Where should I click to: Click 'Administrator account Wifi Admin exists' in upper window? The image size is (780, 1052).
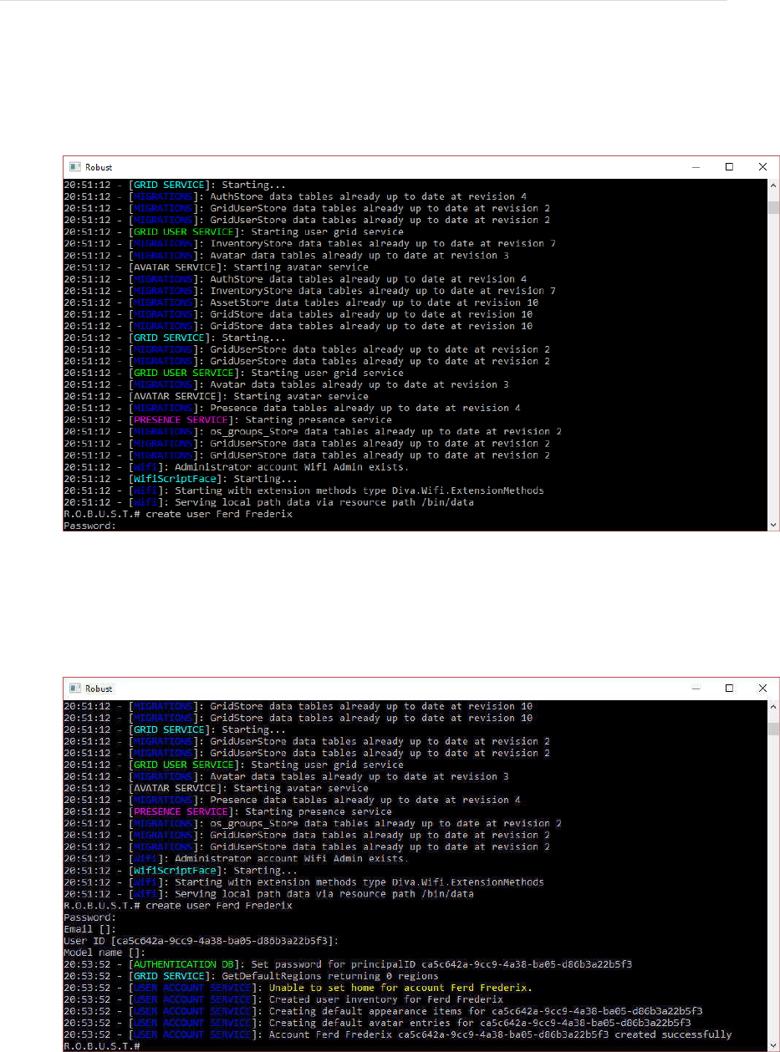tap(236, 467)
